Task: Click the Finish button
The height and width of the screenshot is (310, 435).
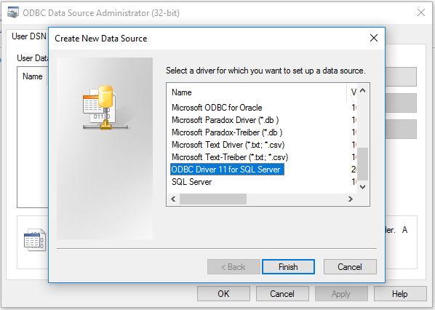Action: point(288,267)
